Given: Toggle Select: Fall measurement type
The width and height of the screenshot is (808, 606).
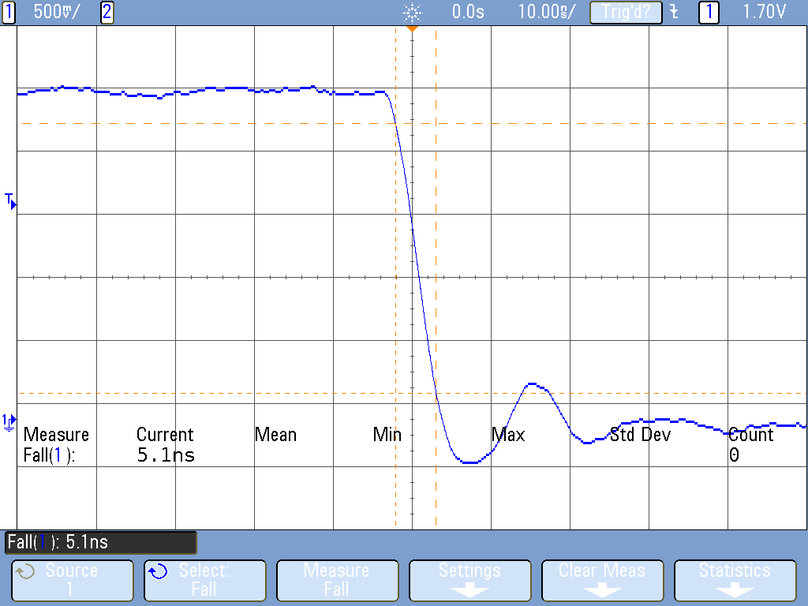Looking at the screenshot, I should click(x=204, y=581).
